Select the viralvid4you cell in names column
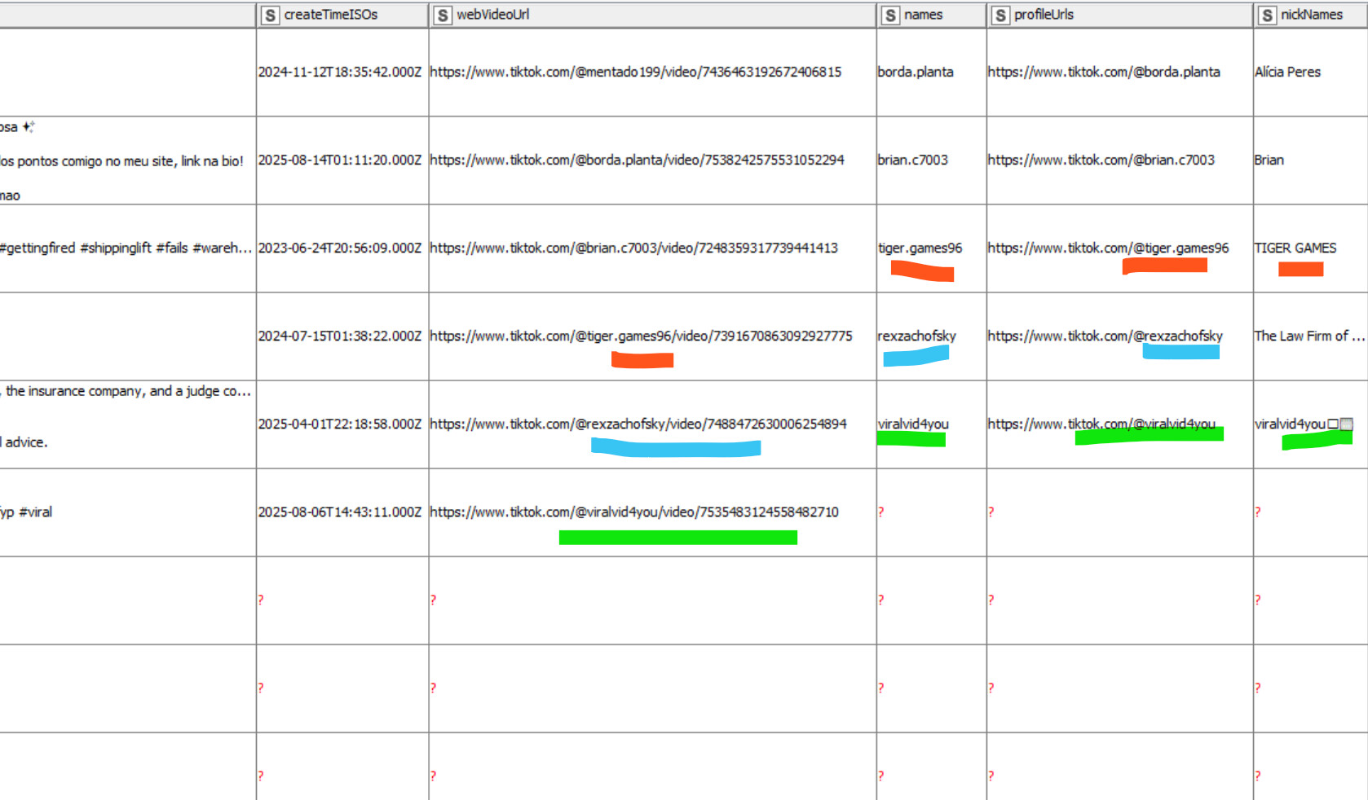 point(913,424)
